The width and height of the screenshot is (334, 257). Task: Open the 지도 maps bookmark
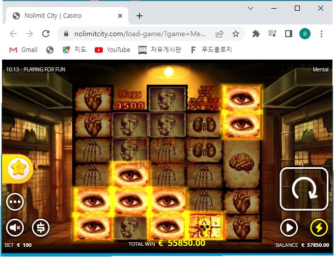point(74,50)
